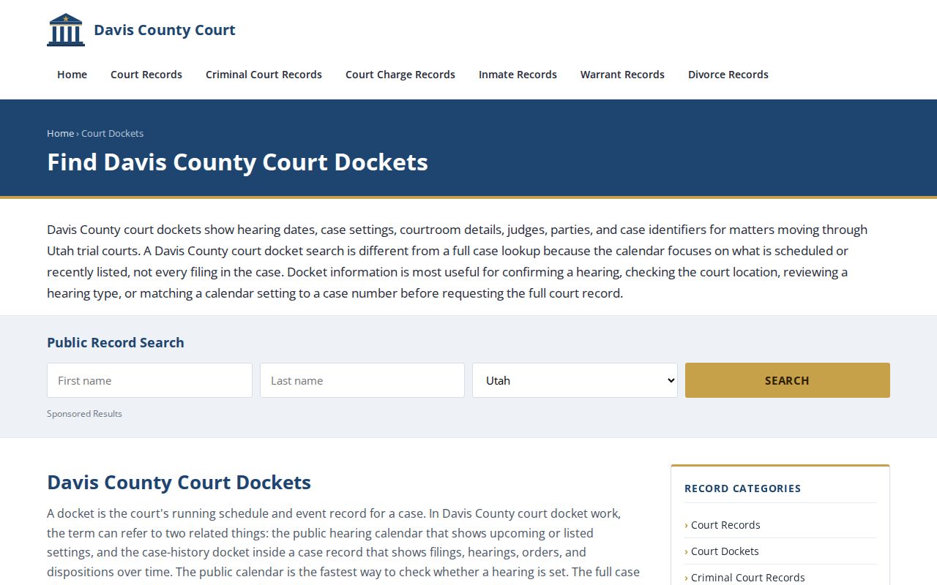Viewport: 937px width, 585px height.
Task: Select Criminal Court Records in the navigation menu
Action: click(x=264, y=75)
